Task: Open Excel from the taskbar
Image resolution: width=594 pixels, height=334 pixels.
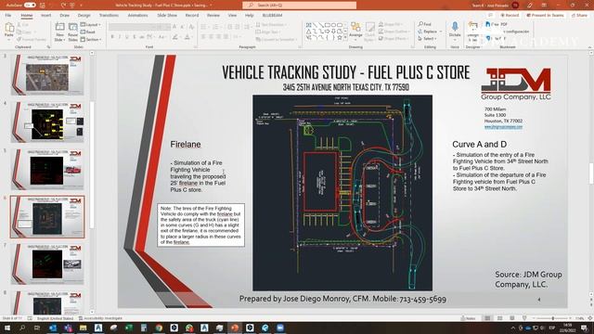Action: pyautogui.click(x=128, y=328)
